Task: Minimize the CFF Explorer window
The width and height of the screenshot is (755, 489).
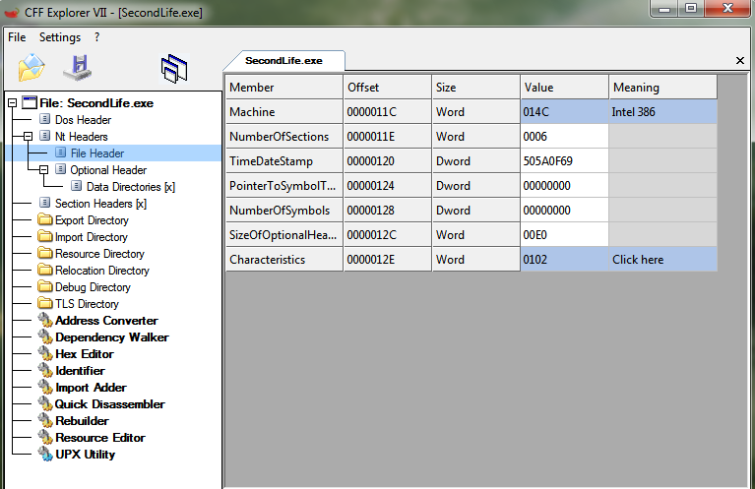Action: (x=664, y=9)
